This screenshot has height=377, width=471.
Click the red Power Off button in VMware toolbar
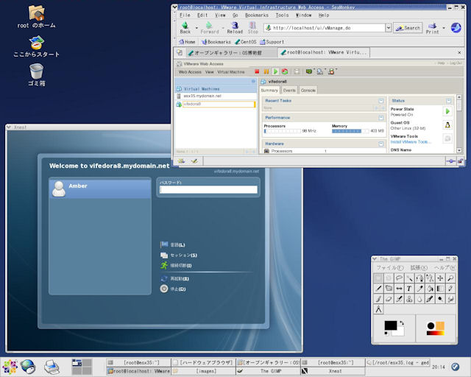pos(257,71)
